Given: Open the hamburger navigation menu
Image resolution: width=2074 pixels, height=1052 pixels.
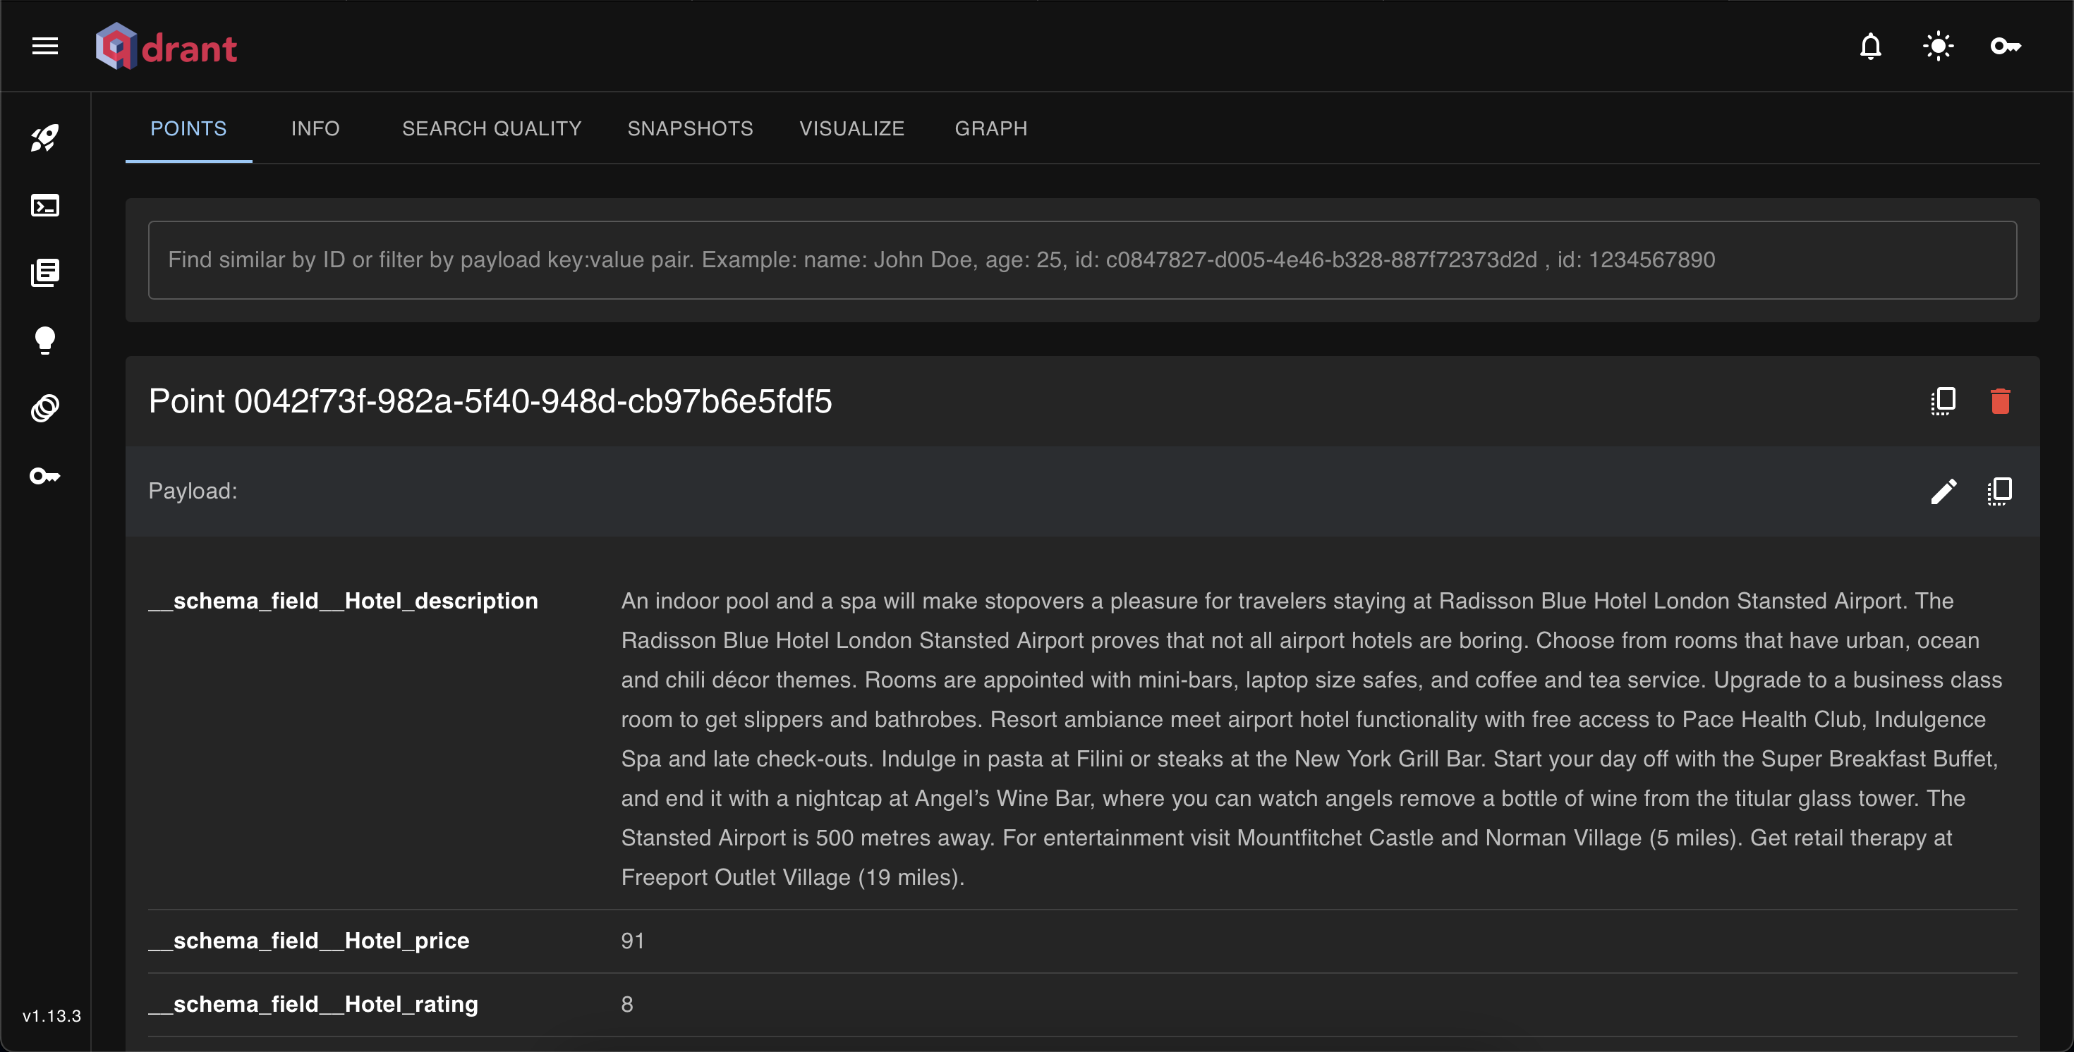Looking at the screenshot, I should pyautogui.click(x=45, y=47).
